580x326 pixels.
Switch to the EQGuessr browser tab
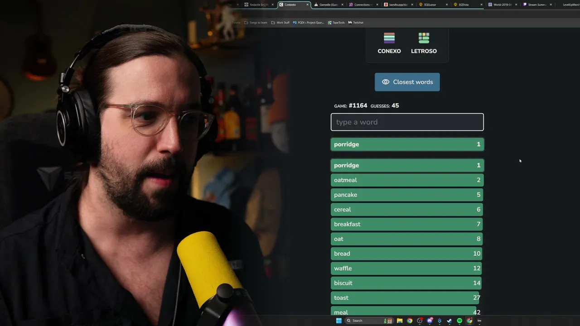click(x=433, y=5)
